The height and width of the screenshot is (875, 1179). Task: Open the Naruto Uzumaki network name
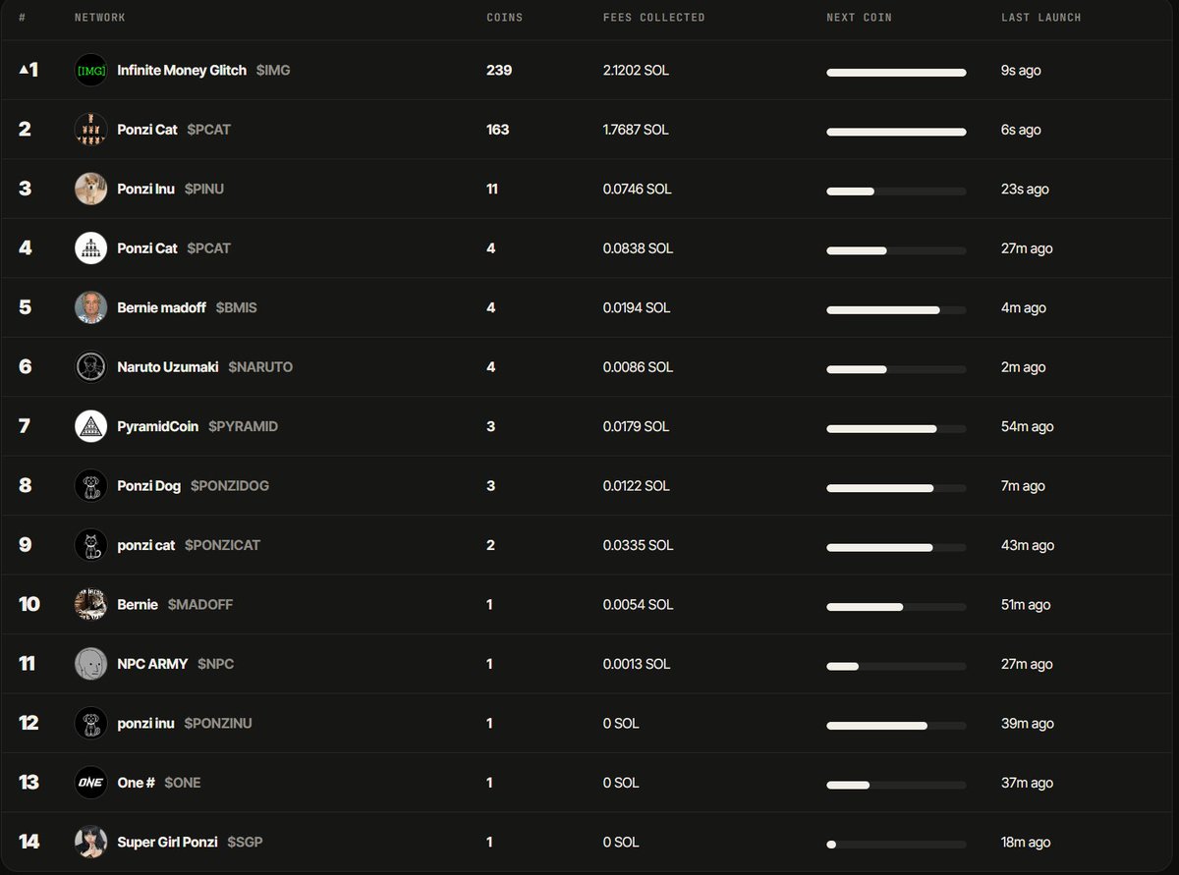pyautogui.click(x=168, y=367)
